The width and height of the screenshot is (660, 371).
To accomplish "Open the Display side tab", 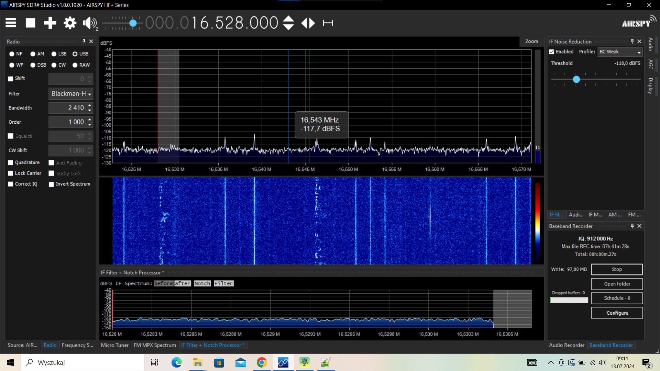I will tap(650, 86).
